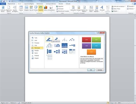Click the Letra Capitular button
This screenshot has height=104, width=136.
pyautogui.click(x=108, y=9)
